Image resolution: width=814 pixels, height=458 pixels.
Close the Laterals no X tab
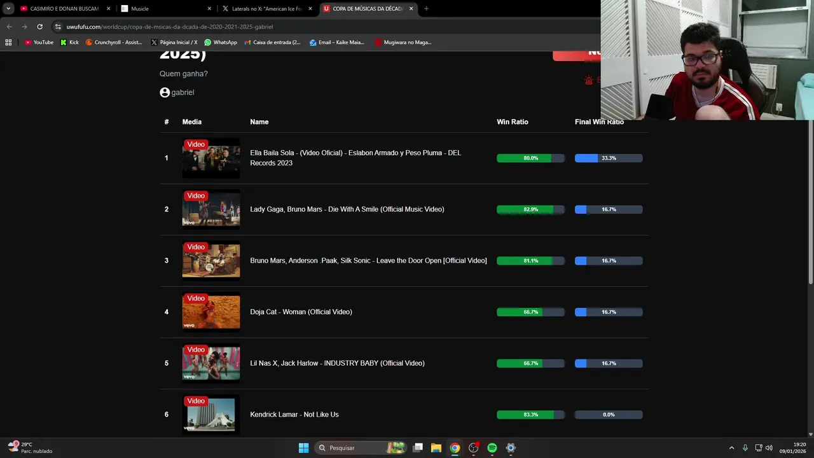[x=310, y=9]
